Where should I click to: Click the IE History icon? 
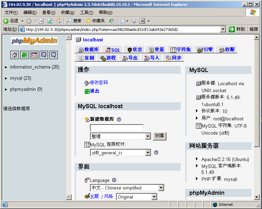point(112,21)
